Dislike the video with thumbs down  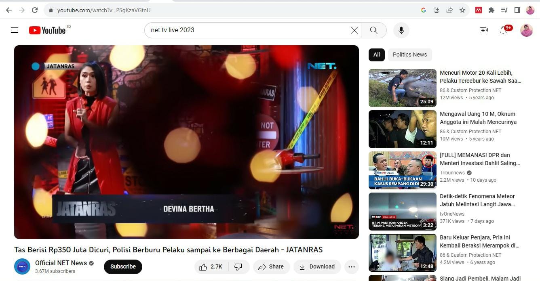(x=238, y=266)
